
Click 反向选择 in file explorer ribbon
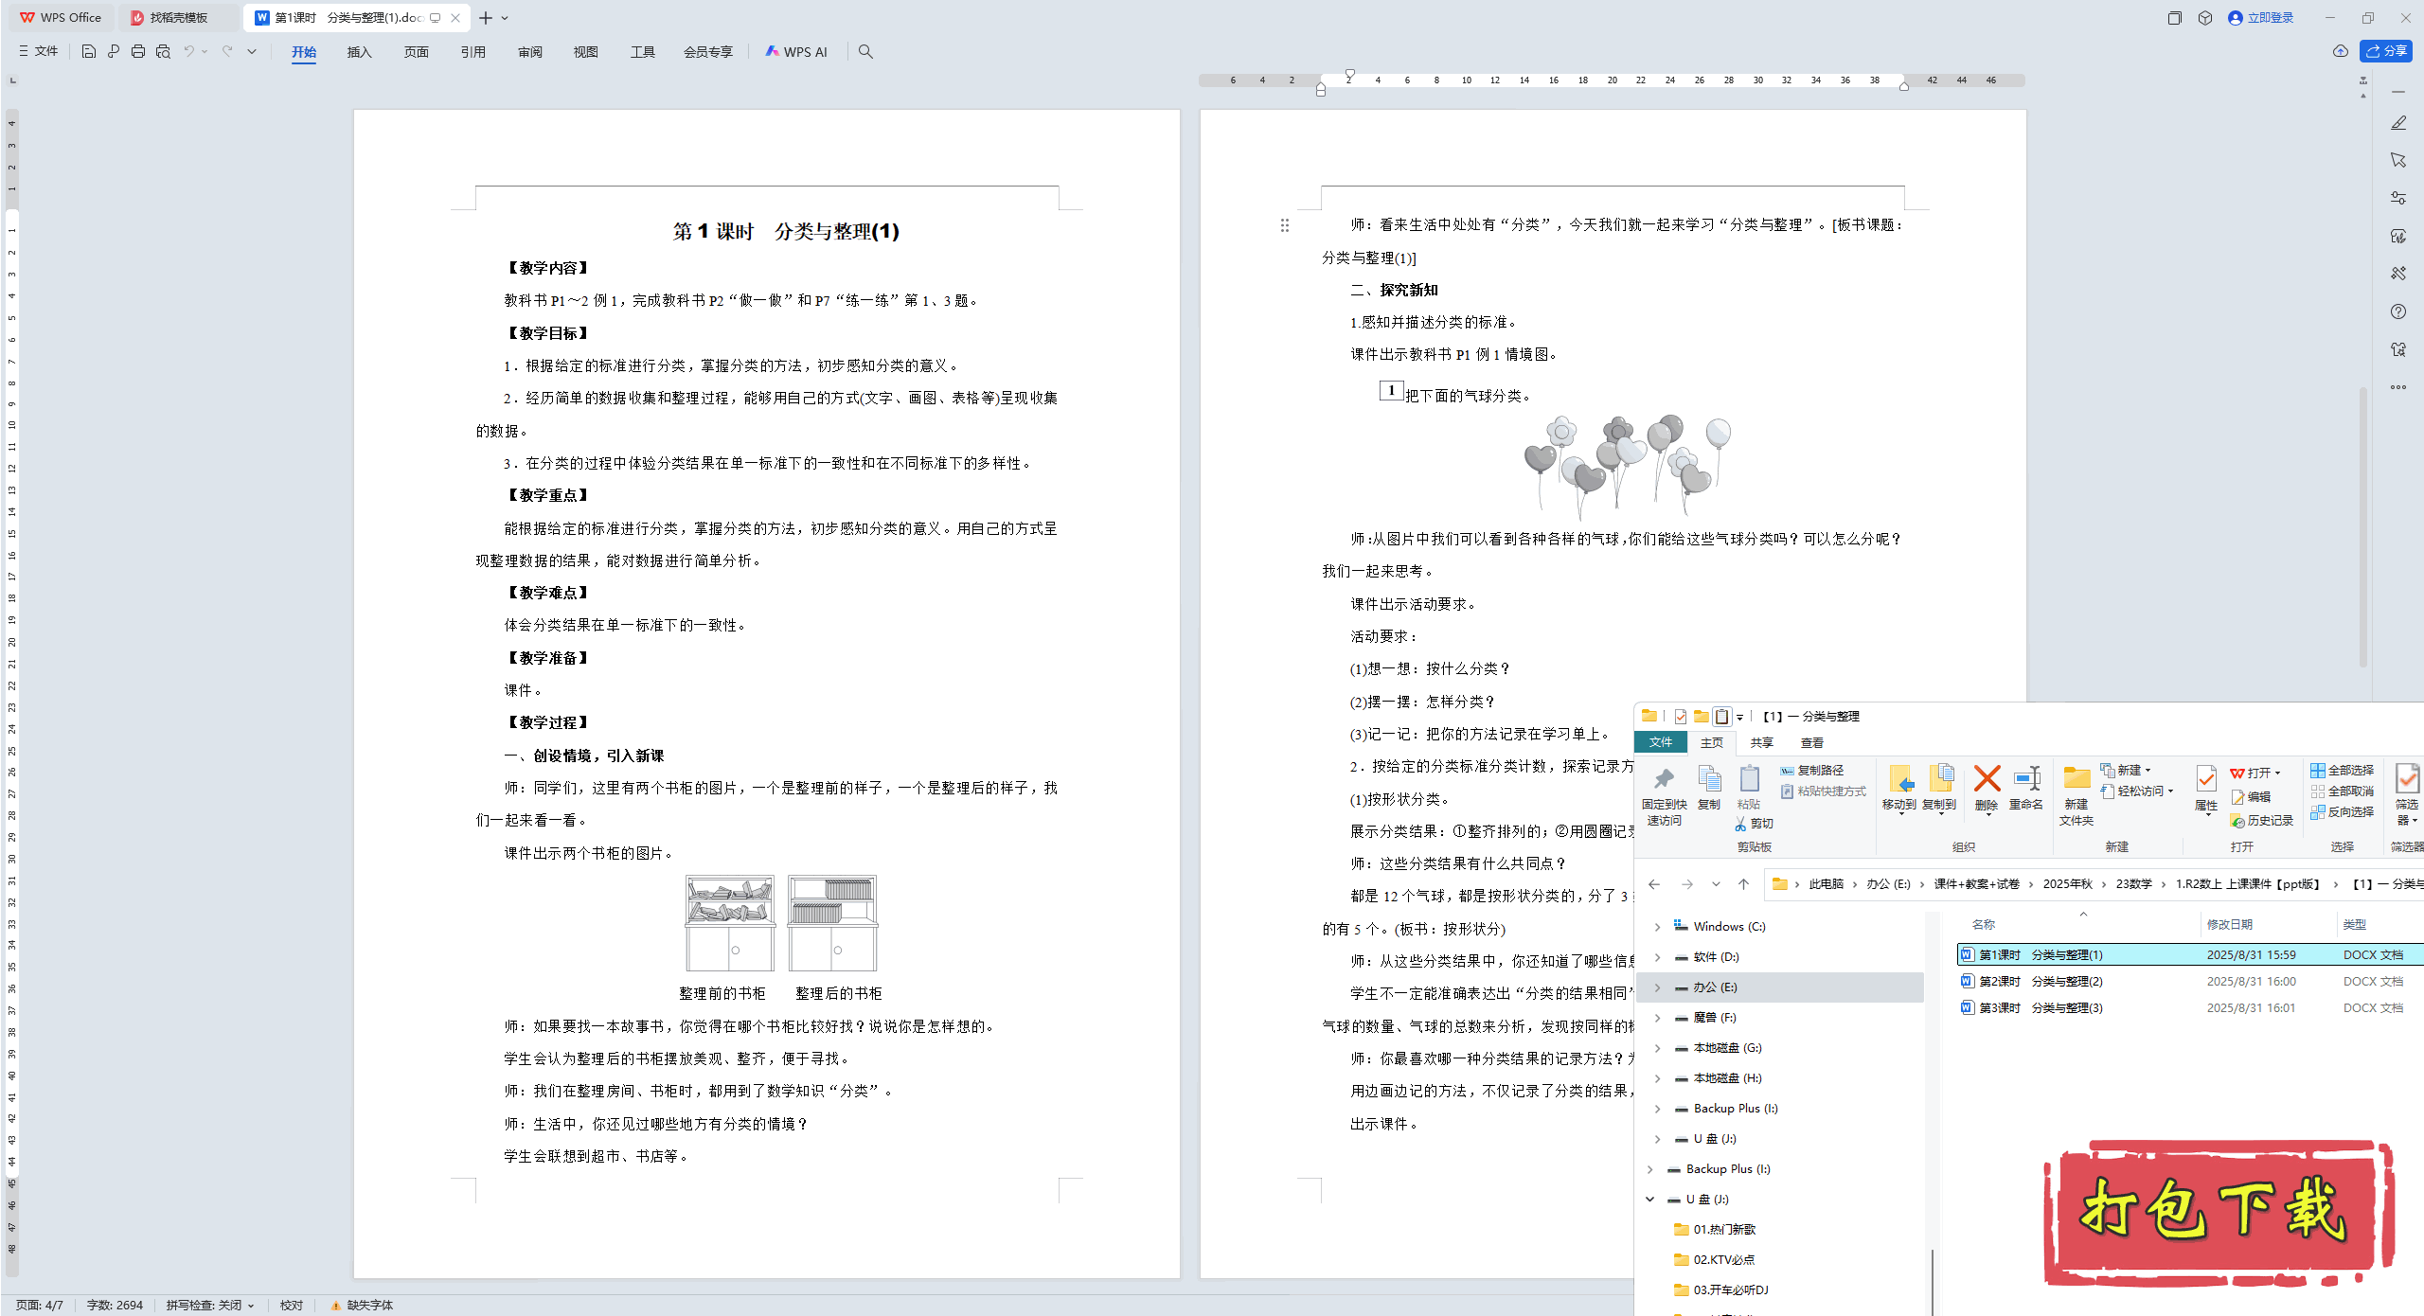(x=2343, y=811)
